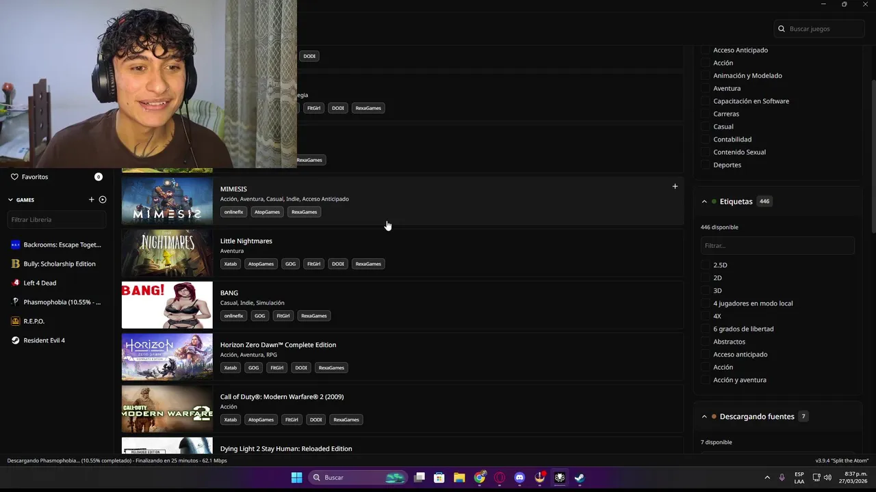Viewport: 876px width, 492px height.
Task: Show hidden system tray icons
Action: pos(766,478)
